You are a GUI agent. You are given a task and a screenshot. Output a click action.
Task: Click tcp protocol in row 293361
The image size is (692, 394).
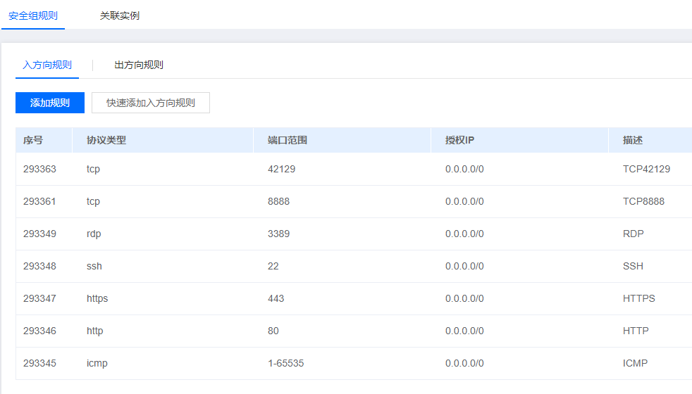[93, 201]
